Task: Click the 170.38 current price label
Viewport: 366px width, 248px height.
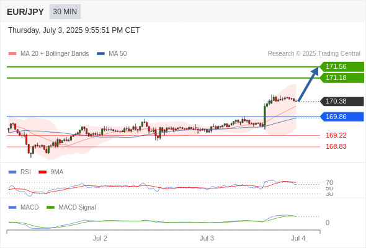Action: [342, 101]
